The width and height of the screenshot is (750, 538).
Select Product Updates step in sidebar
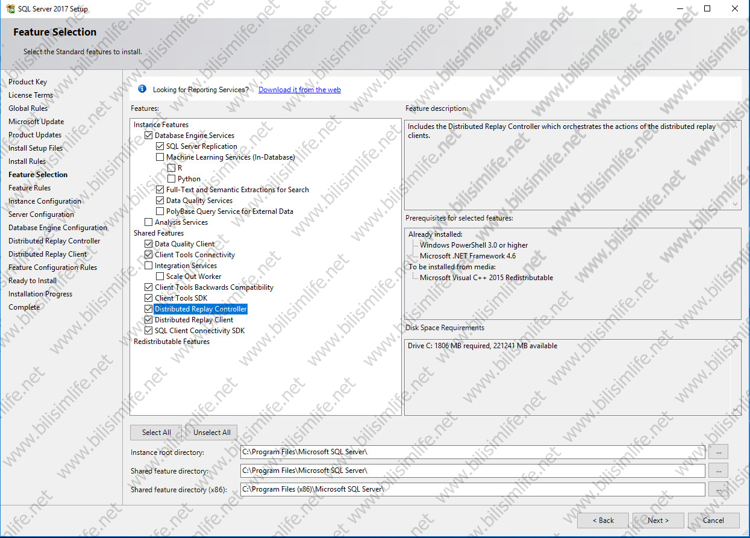(x=35, y=135)
